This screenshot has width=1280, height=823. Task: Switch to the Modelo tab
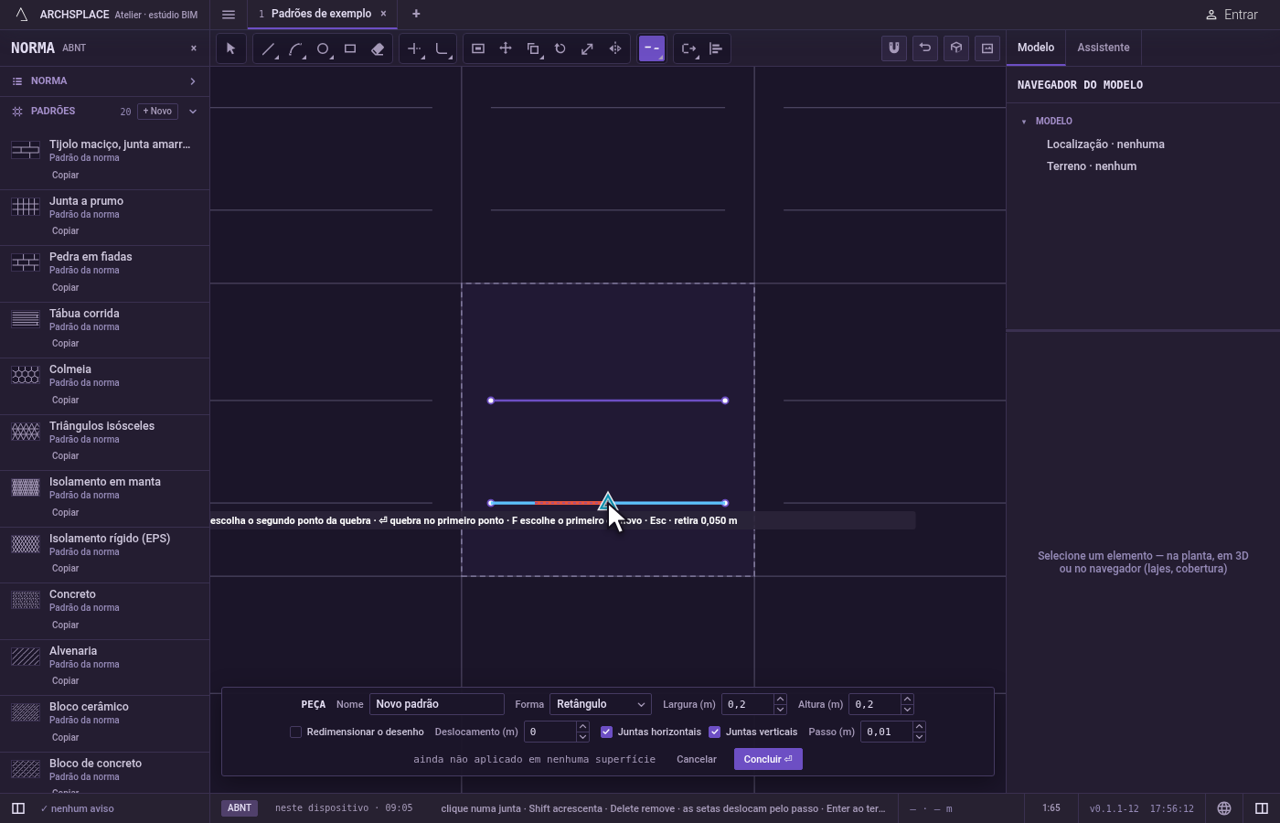click(x=1036, y=48)
